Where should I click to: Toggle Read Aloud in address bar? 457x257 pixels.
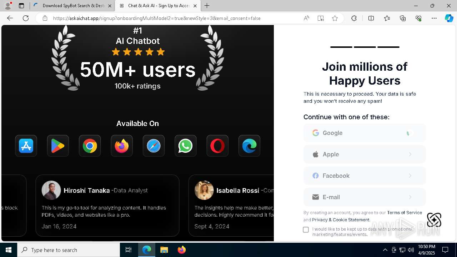pos(306,18)
